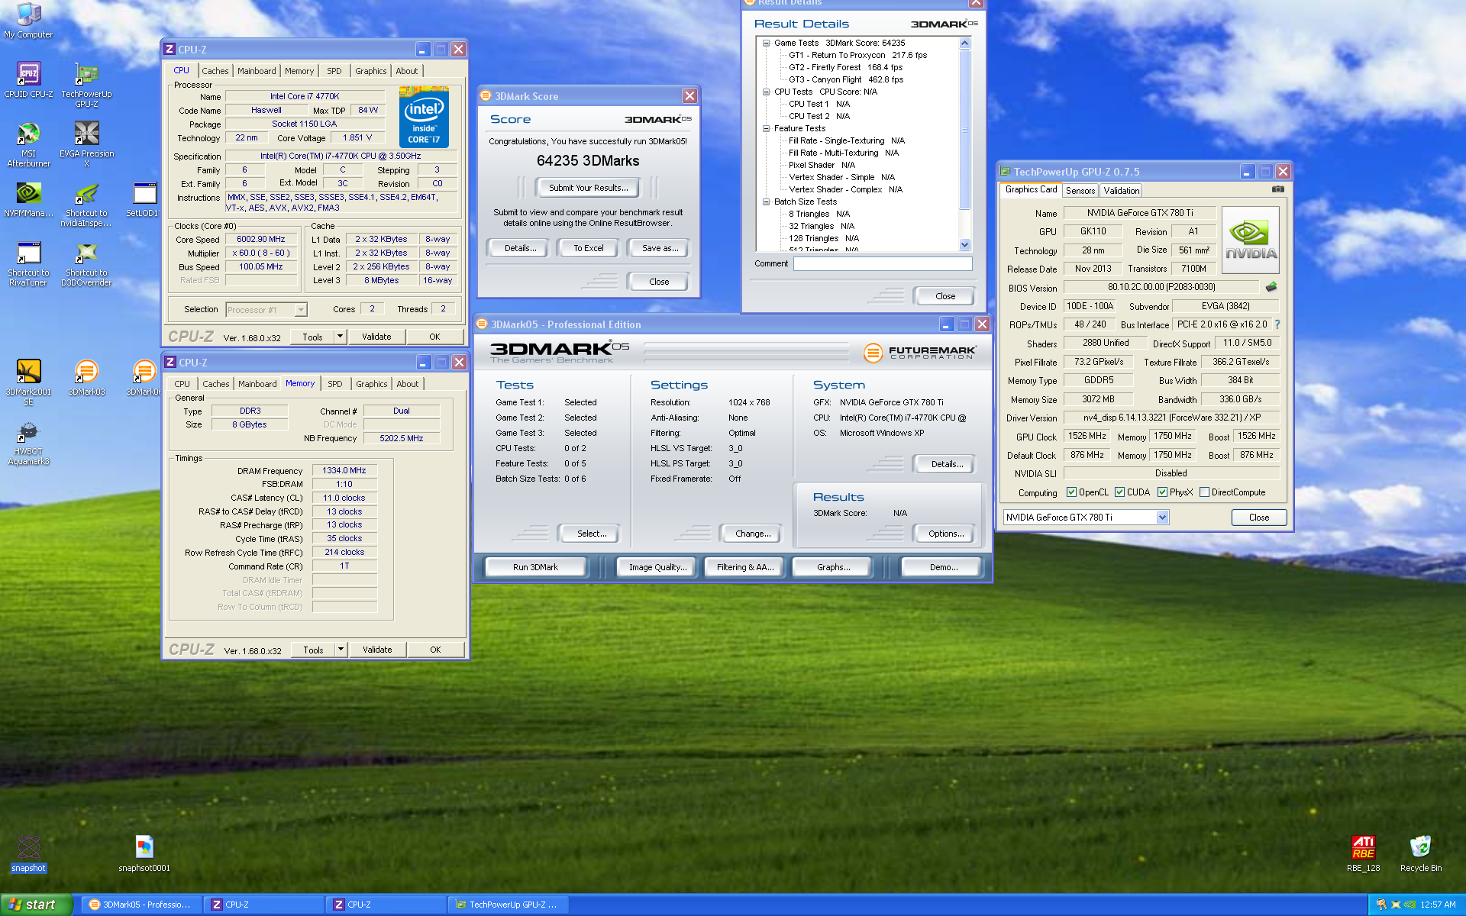Launch EVGA Precision X desktop icon
The image size is (1466, 916).
coord(86,144)
